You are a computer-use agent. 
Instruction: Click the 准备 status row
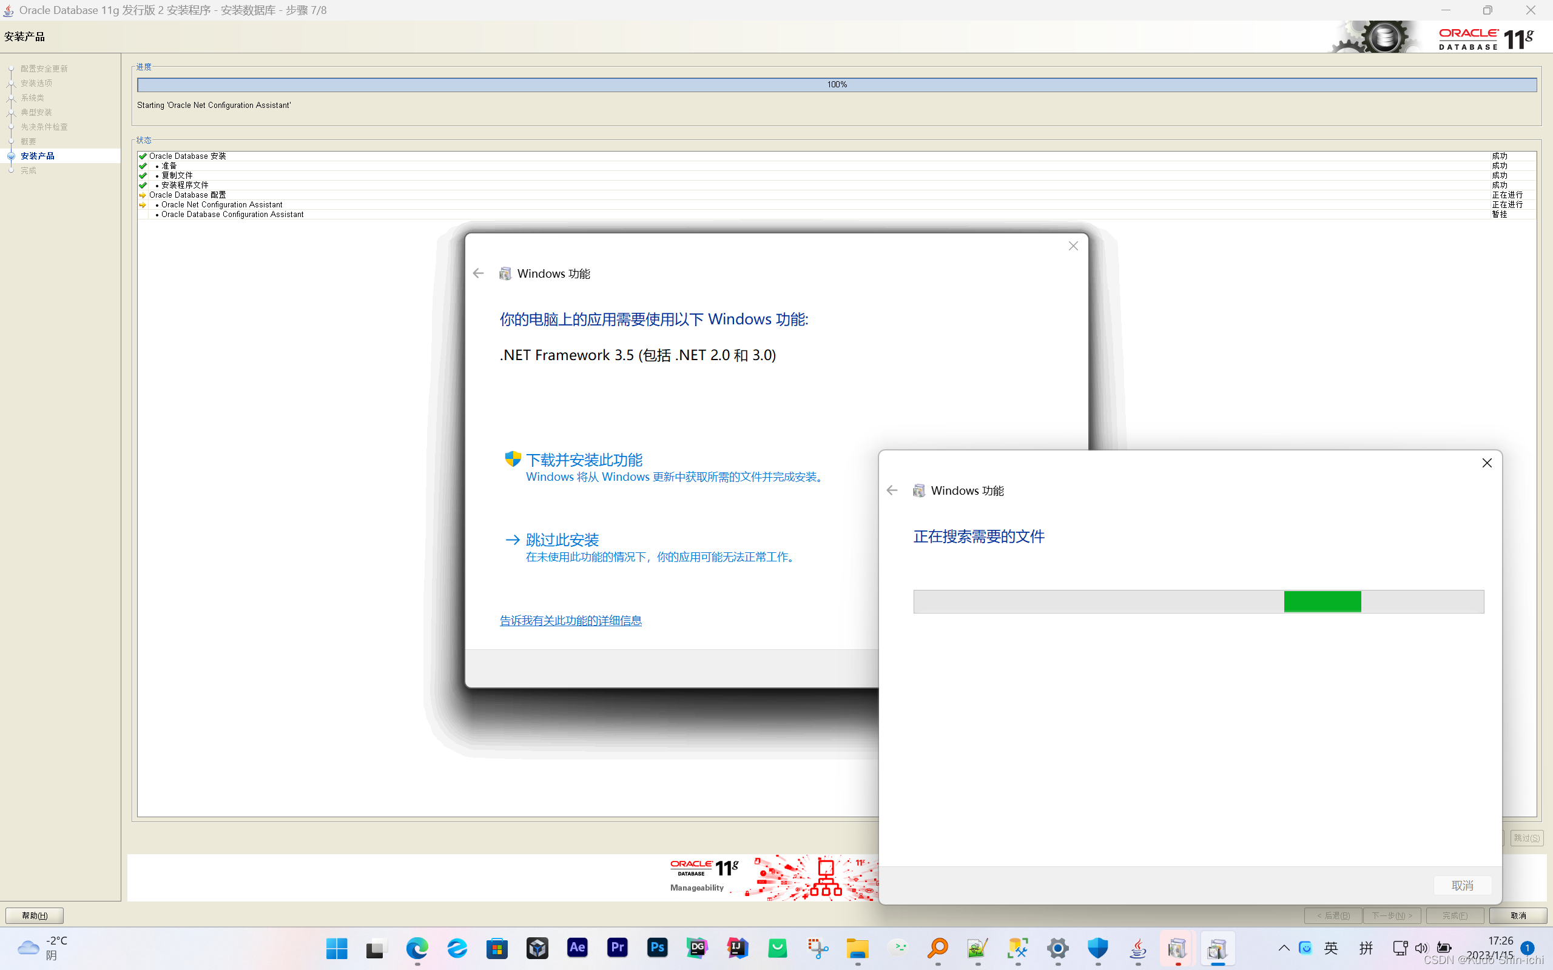[836, 166]
